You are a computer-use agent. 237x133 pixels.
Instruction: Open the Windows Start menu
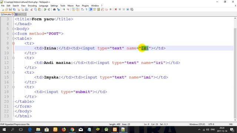pyautogui.click(x=4, y=130)
